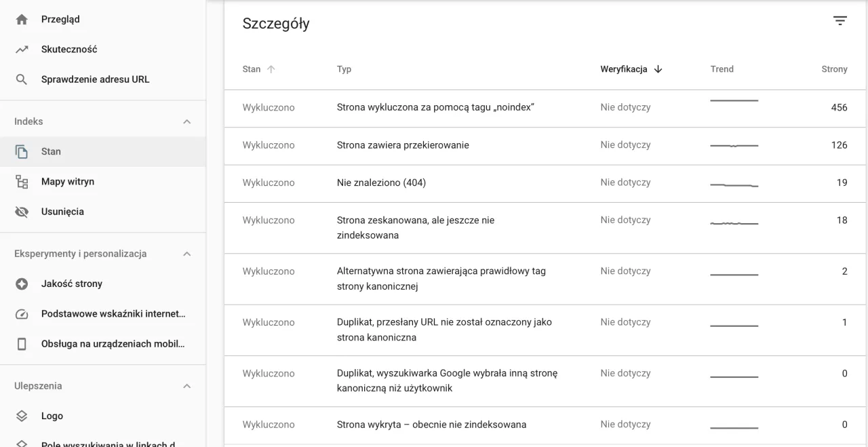Open Mapy witryn via the sitemap icon
This screenshot has width=868, height=447.
point(21,181)
